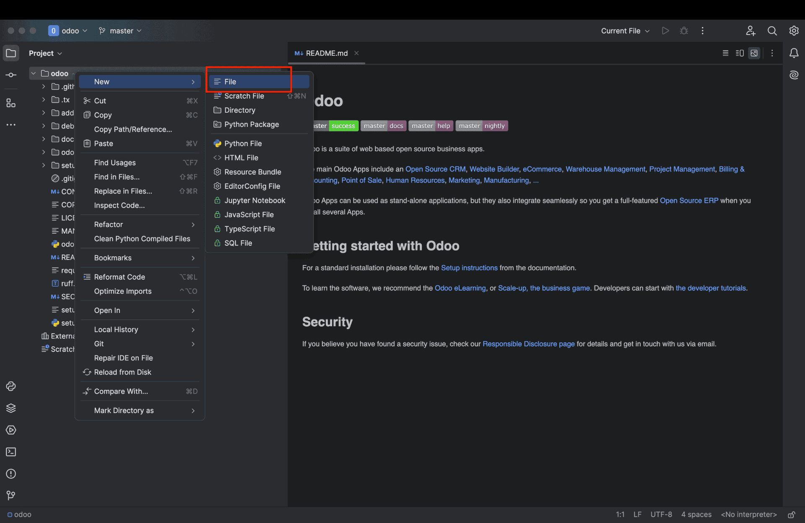Open the Problems tool window icon
The image size is (805, 523).
click(11, 474)
